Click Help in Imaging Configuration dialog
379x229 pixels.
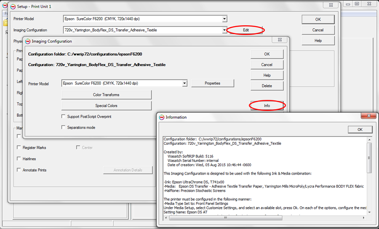click(267, 75)
